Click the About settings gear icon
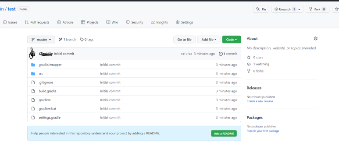This screenshot has width=339, height=161. [x=315, y=38]
